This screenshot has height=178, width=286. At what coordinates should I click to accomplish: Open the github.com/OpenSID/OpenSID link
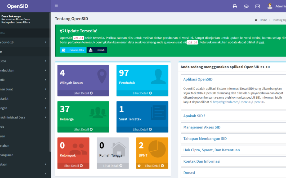(238, 102)
